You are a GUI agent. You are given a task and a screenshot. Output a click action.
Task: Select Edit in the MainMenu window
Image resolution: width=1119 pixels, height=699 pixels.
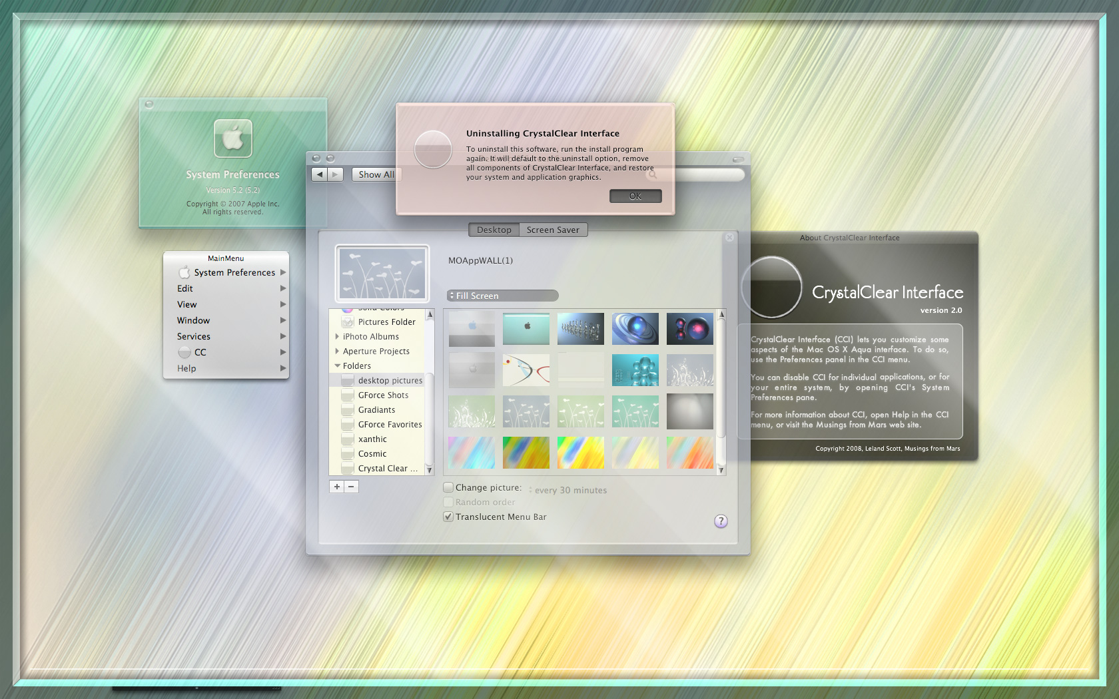(x=226, y=288)
